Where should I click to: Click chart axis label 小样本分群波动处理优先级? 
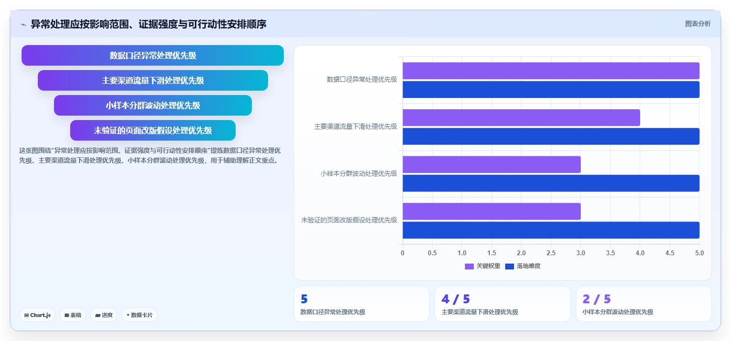(359, 173)
